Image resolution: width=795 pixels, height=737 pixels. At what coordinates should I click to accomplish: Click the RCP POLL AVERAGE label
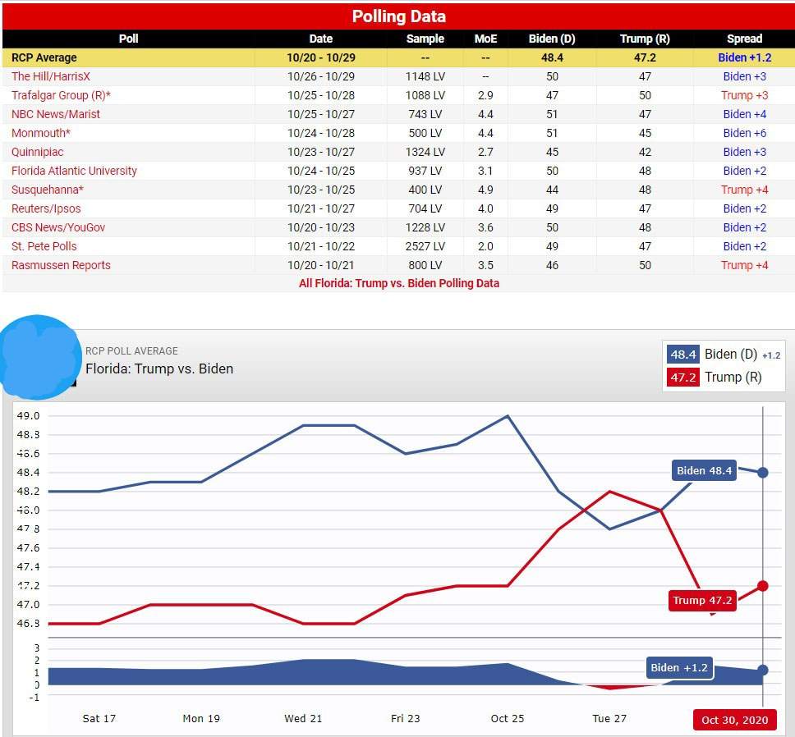point(132,351)
